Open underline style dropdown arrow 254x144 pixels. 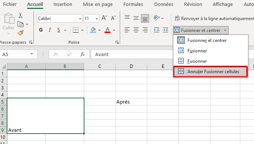coord(65,30)
